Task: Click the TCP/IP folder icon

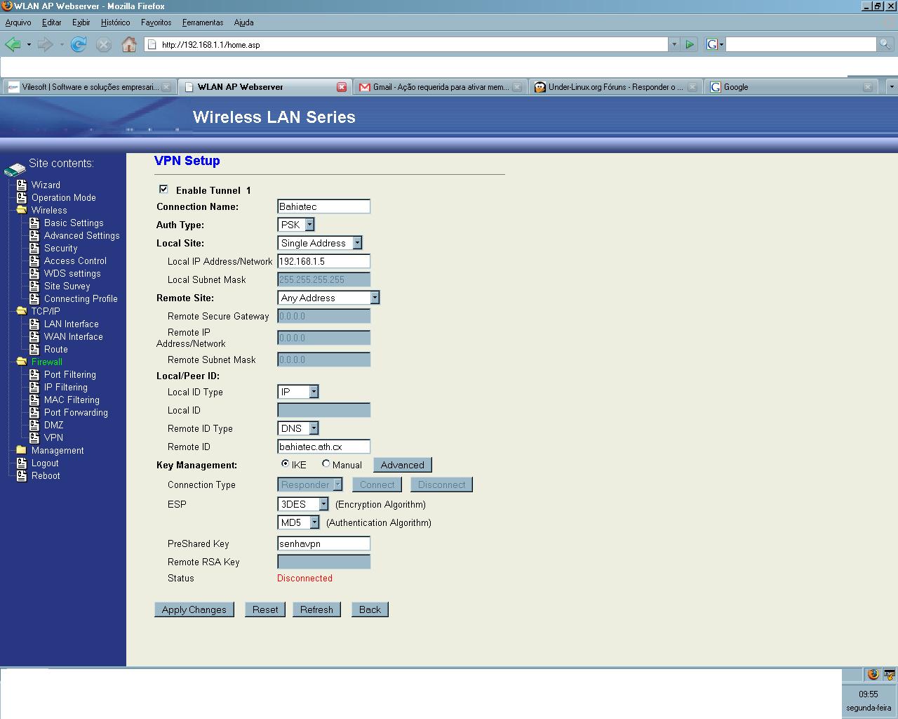Action: tap(22, 311)
